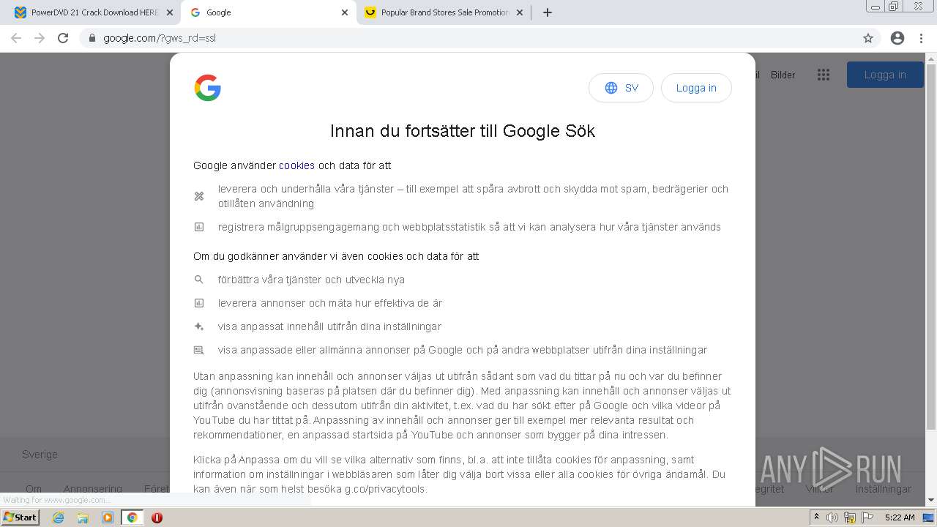Click the 'Innan du fortsätter till Google Sök' heading
The image size is (937, 527).
(463, 131)
